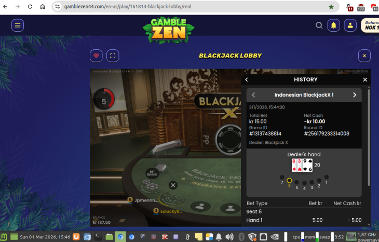The height and width of the screenshot is (242, 379).
Task: Open the Linux Mint start menu
Action: pyautogui.click(x=5, y=237)
